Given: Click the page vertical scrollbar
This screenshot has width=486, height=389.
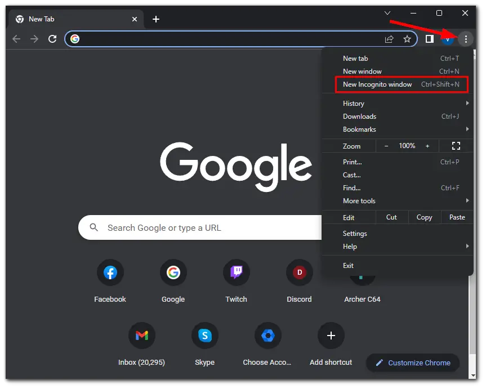Looking at the screenshot, I should click(472, 315).
